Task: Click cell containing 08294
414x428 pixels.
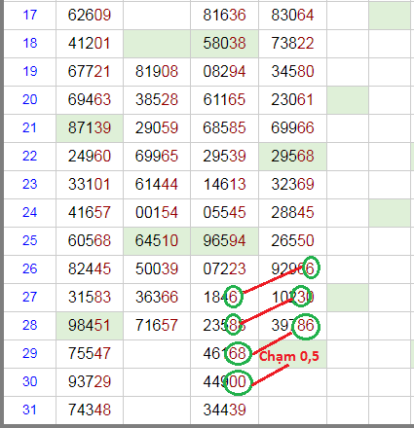Action: tap(224, 71)
